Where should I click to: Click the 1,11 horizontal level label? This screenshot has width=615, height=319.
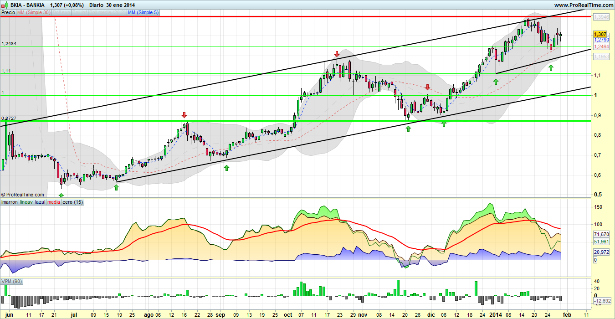point(6,71)
